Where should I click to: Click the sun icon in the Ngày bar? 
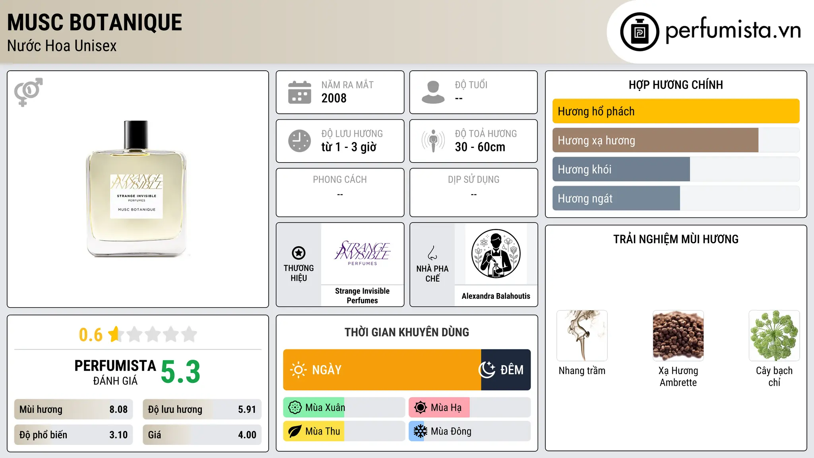(298, 370)
